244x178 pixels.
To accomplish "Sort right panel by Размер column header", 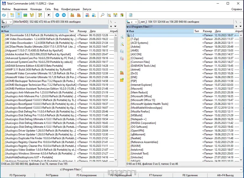I will [x=208, y=31].
